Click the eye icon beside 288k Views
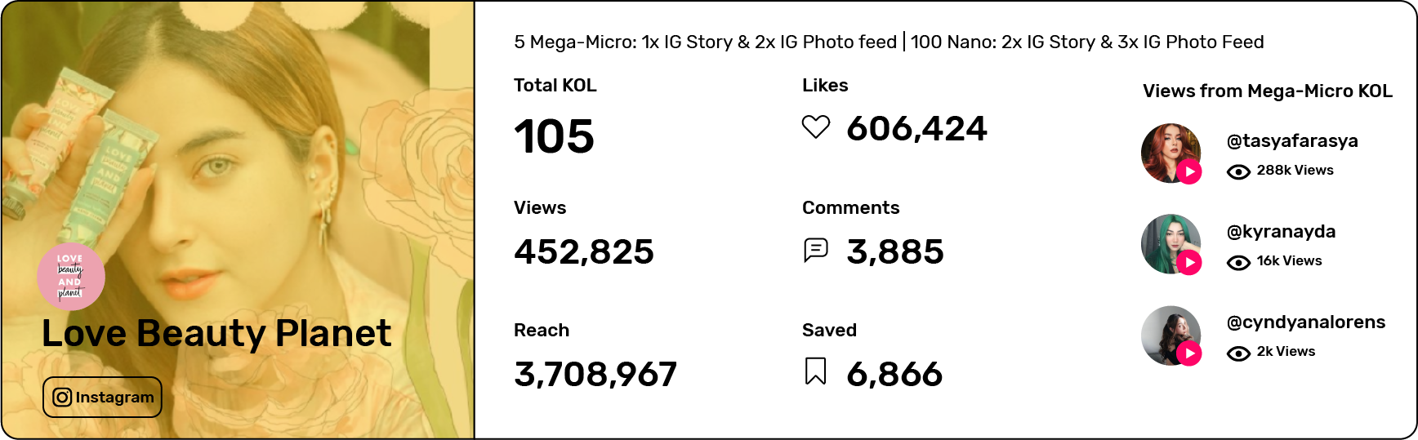 coord(1238,171)
